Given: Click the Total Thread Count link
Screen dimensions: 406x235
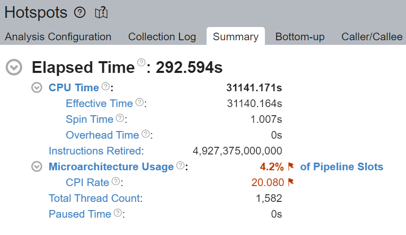Looking at the screenshot, I should click(x=94, y=198).
